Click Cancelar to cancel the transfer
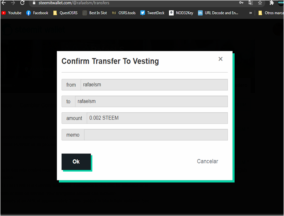 (208, 161)
